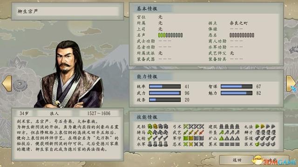Click the 返回 button

point(237,160)
